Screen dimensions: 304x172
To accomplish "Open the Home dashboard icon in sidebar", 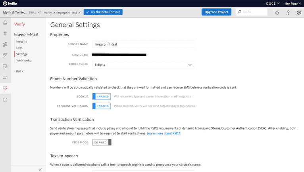I will point(5,23).
